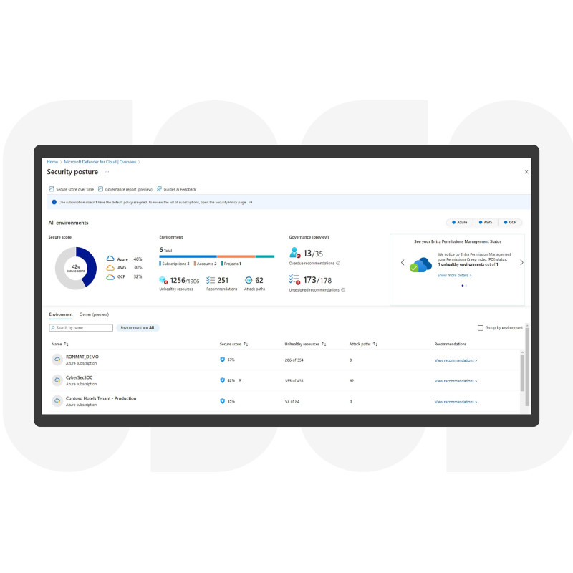This screenshot has width=573, height=573.
Task: Open Guides & Feedback
Action: click(x=176, y=189)
